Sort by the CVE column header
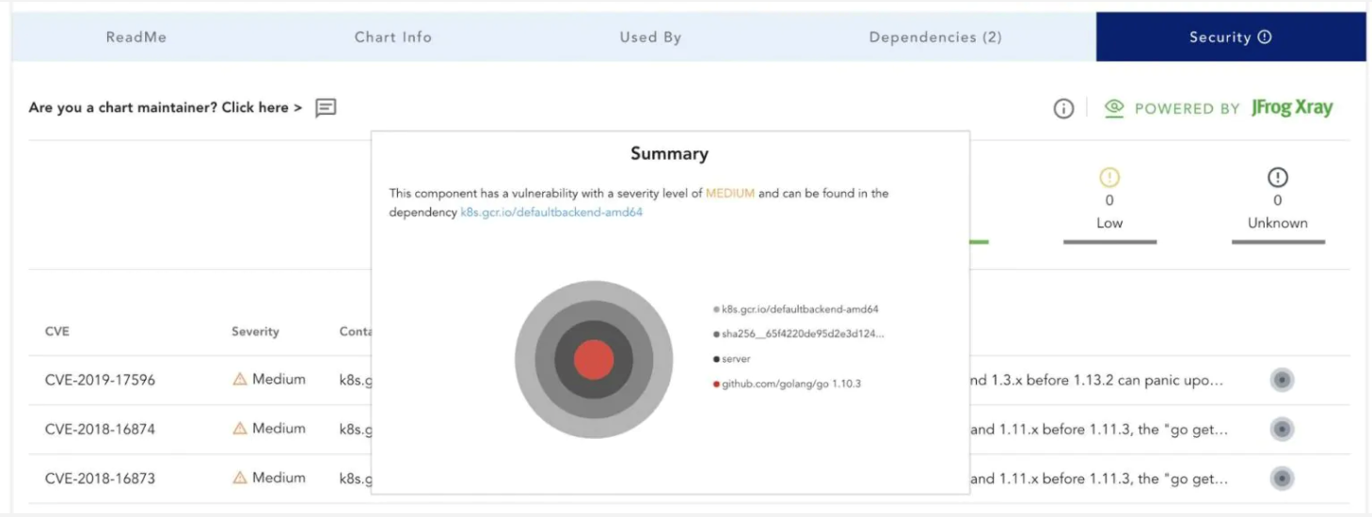Image resolution: width=1372 pixels, height=517 pixels. [57, 332]
